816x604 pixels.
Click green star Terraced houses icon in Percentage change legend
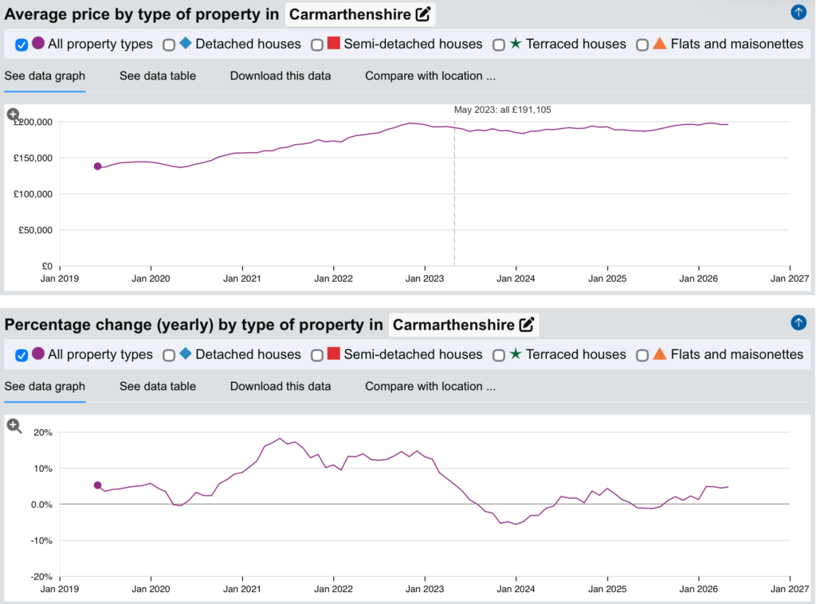pyautogui.click(x=516, y=353)
